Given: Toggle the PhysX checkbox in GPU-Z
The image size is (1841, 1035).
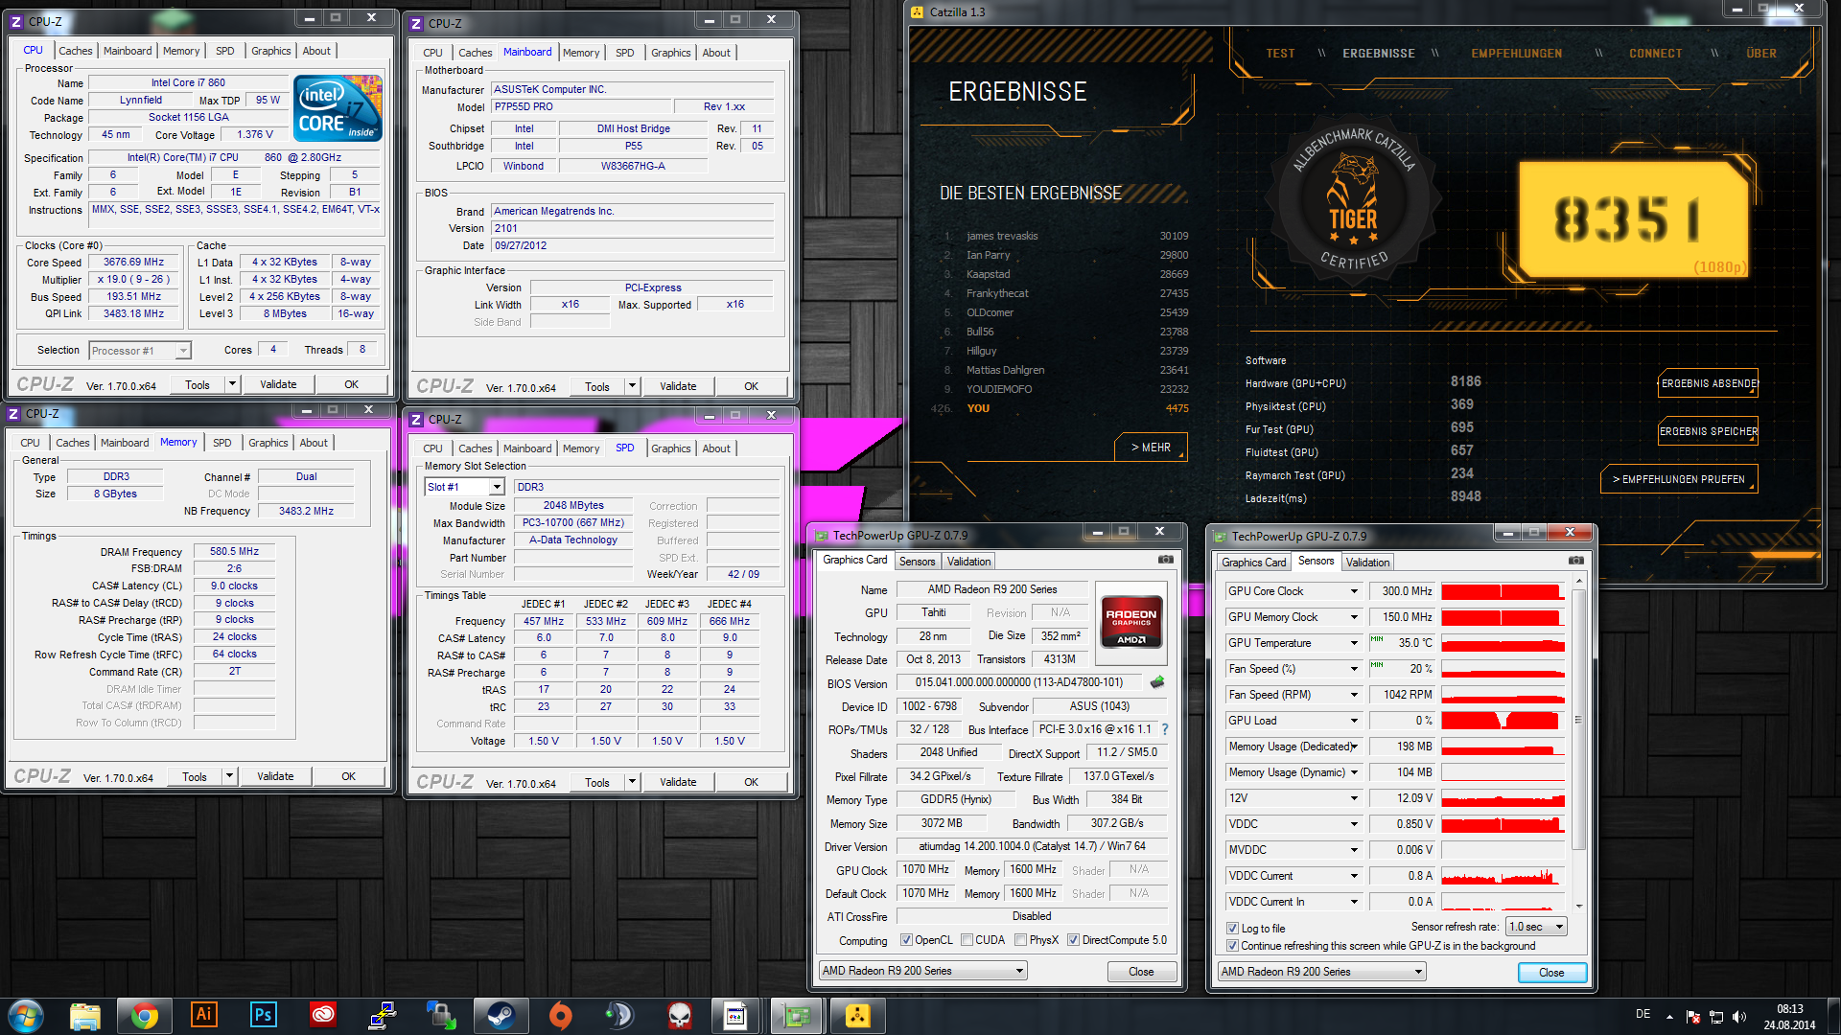Looking at the screenshot, I should pos(1021,940).
